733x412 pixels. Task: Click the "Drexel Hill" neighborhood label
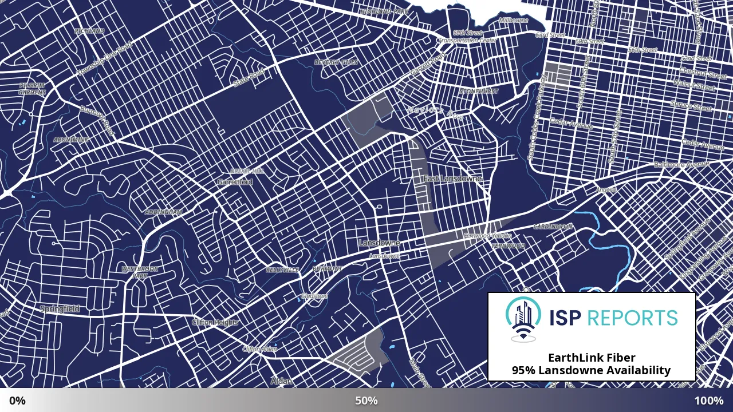(247, 171)
